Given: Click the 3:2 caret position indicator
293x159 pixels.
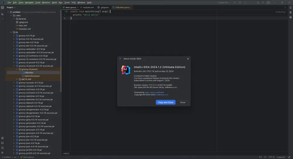Looking at the screenshot, I should coord(260,157).
